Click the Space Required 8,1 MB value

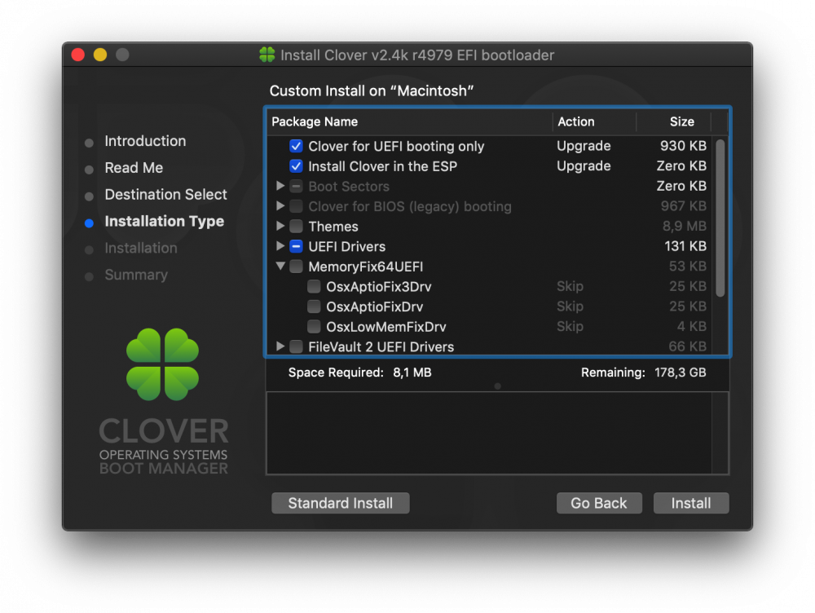(x=412, y=373)
